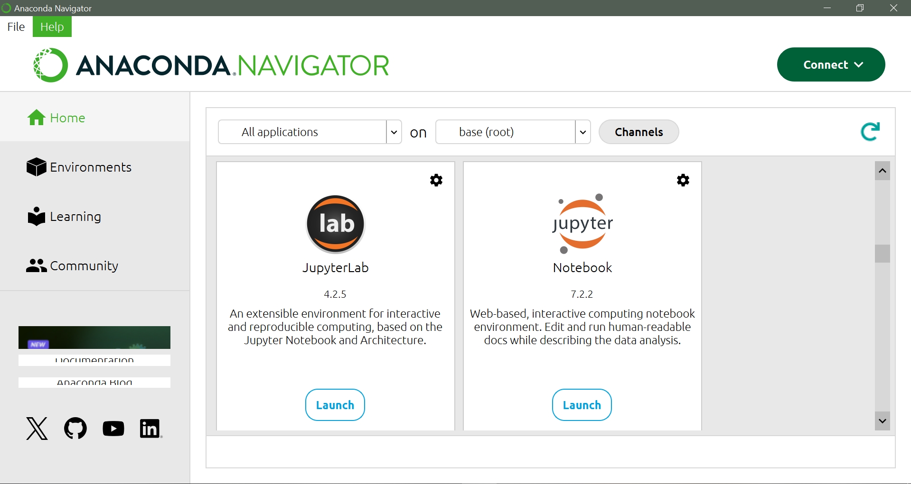Open JupyterLab settings gear icon
Viewport: 911px width, 484px height.
coord(436,180)
